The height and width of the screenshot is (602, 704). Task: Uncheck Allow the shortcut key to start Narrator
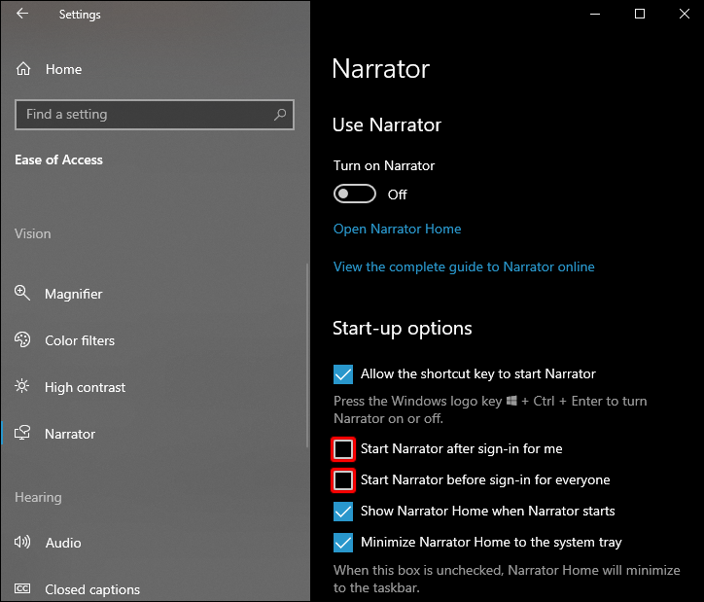343,374
